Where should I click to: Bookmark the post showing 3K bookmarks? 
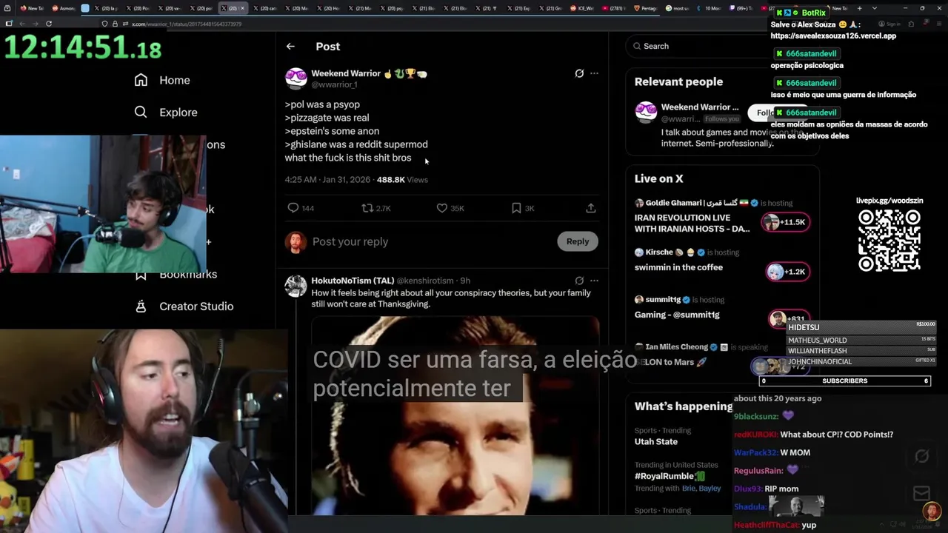point(516,208)
